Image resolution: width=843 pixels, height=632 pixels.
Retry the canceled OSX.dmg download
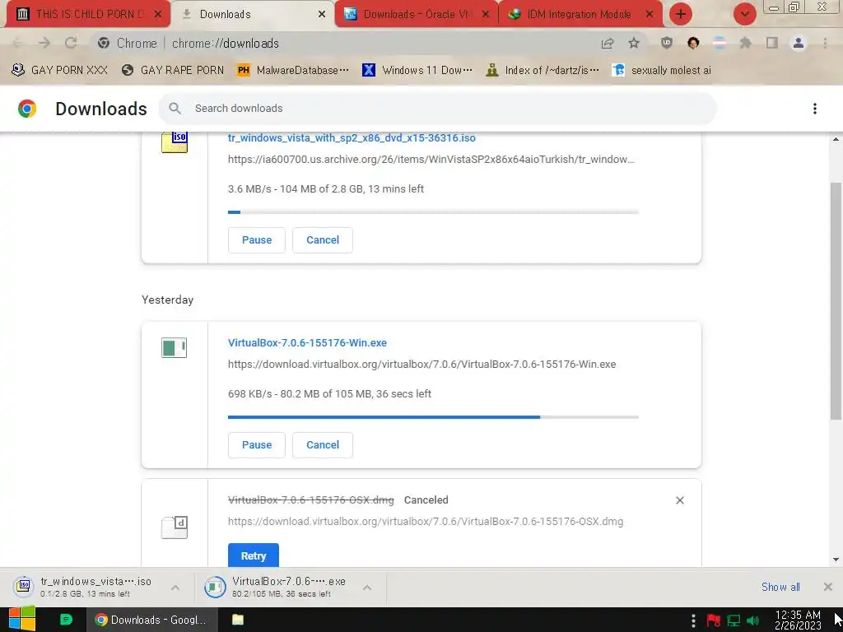click(254, 555)
